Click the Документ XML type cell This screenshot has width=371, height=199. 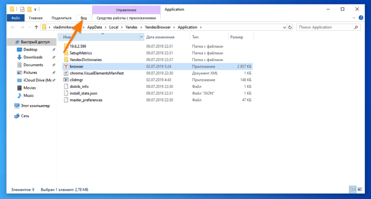[205, 73]
